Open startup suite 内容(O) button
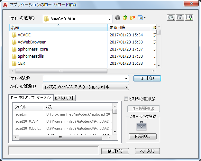 [143, 136]
